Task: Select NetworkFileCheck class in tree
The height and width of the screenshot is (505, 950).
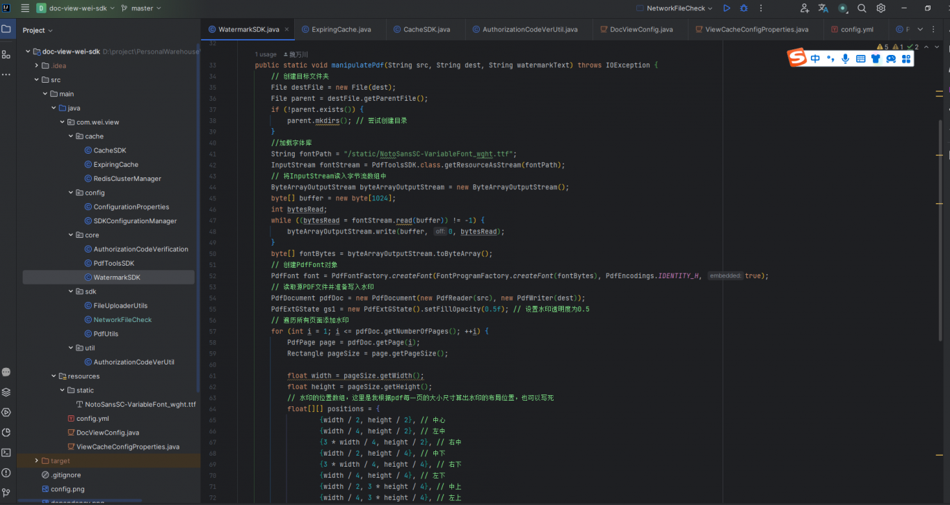Action: 122,320
